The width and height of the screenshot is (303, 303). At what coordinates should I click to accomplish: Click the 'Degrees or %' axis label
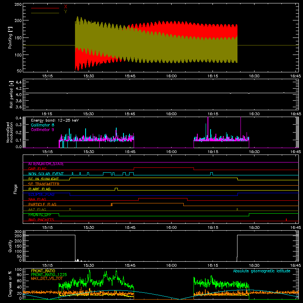click(10, 284)
